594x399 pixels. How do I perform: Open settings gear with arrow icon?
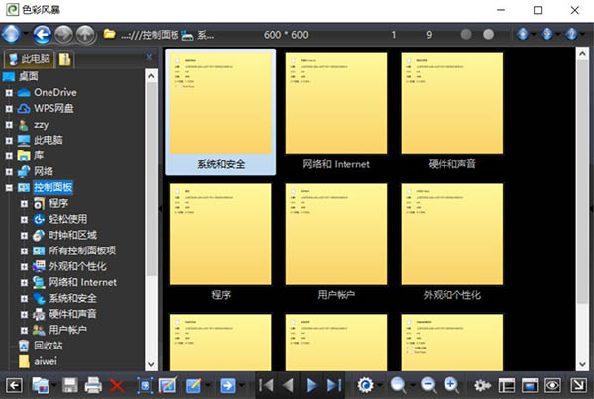(482, 386)
